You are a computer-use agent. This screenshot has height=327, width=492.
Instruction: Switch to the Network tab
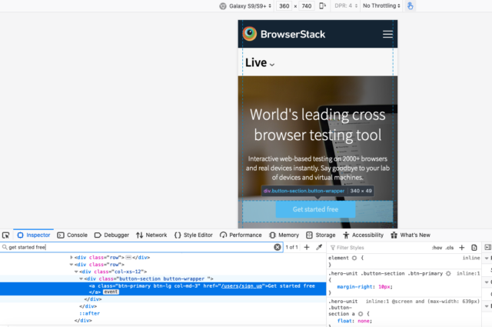151,235
